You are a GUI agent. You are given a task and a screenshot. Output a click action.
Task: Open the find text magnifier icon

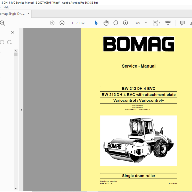(x=2, y=23)
